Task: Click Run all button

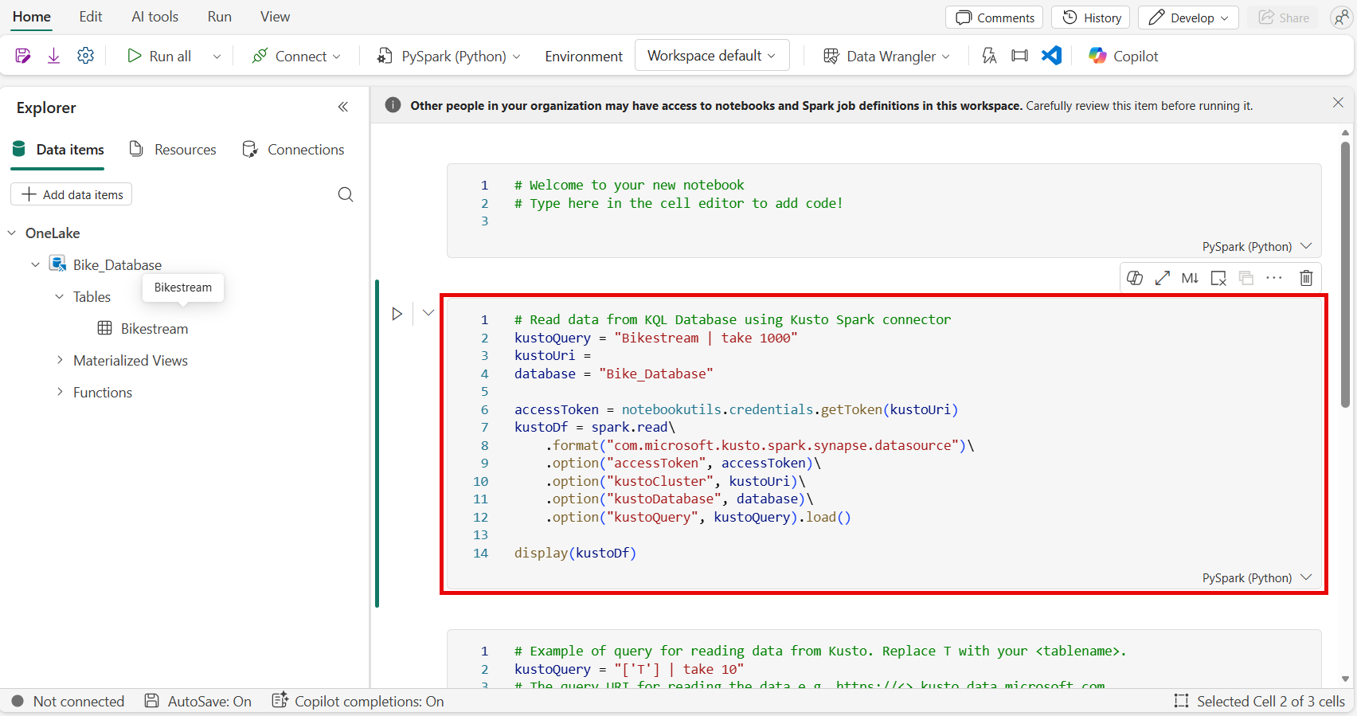Action: coord(159,56)
